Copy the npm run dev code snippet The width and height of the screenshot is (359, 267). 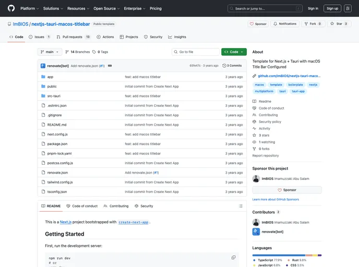pyautogui.click(x=233, y=257)
